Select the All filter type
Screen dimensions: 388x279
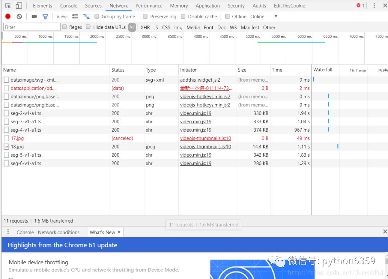tap(132, 27)
